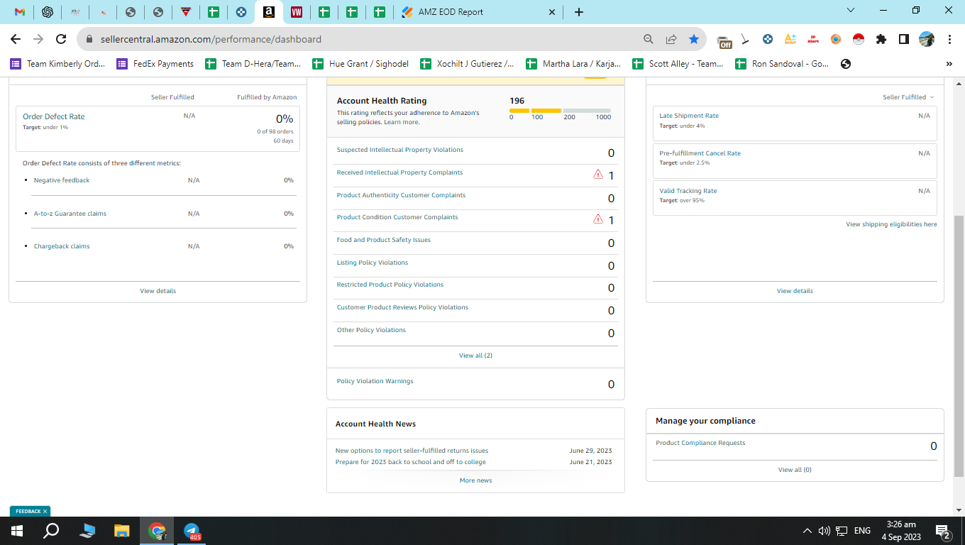Image resolution: width=965 pixels, height=545 pixels.
Task: Open Team Kimberly Ord... bookmark
Action: tap(57, 64)
